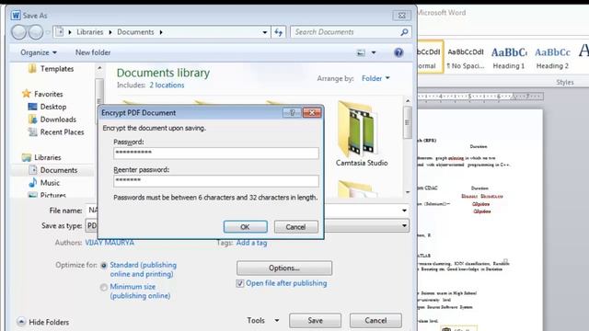Click the Hide Folders arrow icon
The image size is (589, 331).
(x=21, y=322)
